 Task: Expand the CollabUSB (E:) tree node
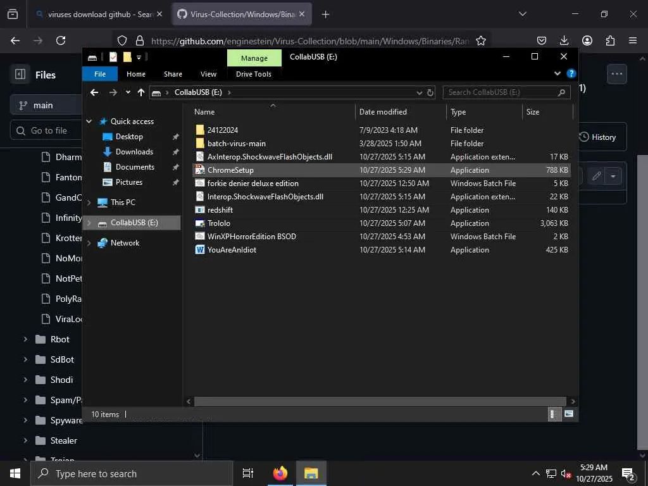click(89, 223)
